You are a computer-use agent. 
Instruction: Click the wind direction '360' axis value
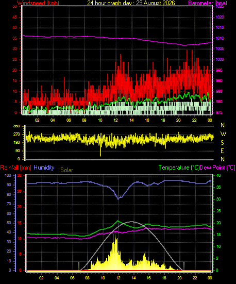pos(16,126)
